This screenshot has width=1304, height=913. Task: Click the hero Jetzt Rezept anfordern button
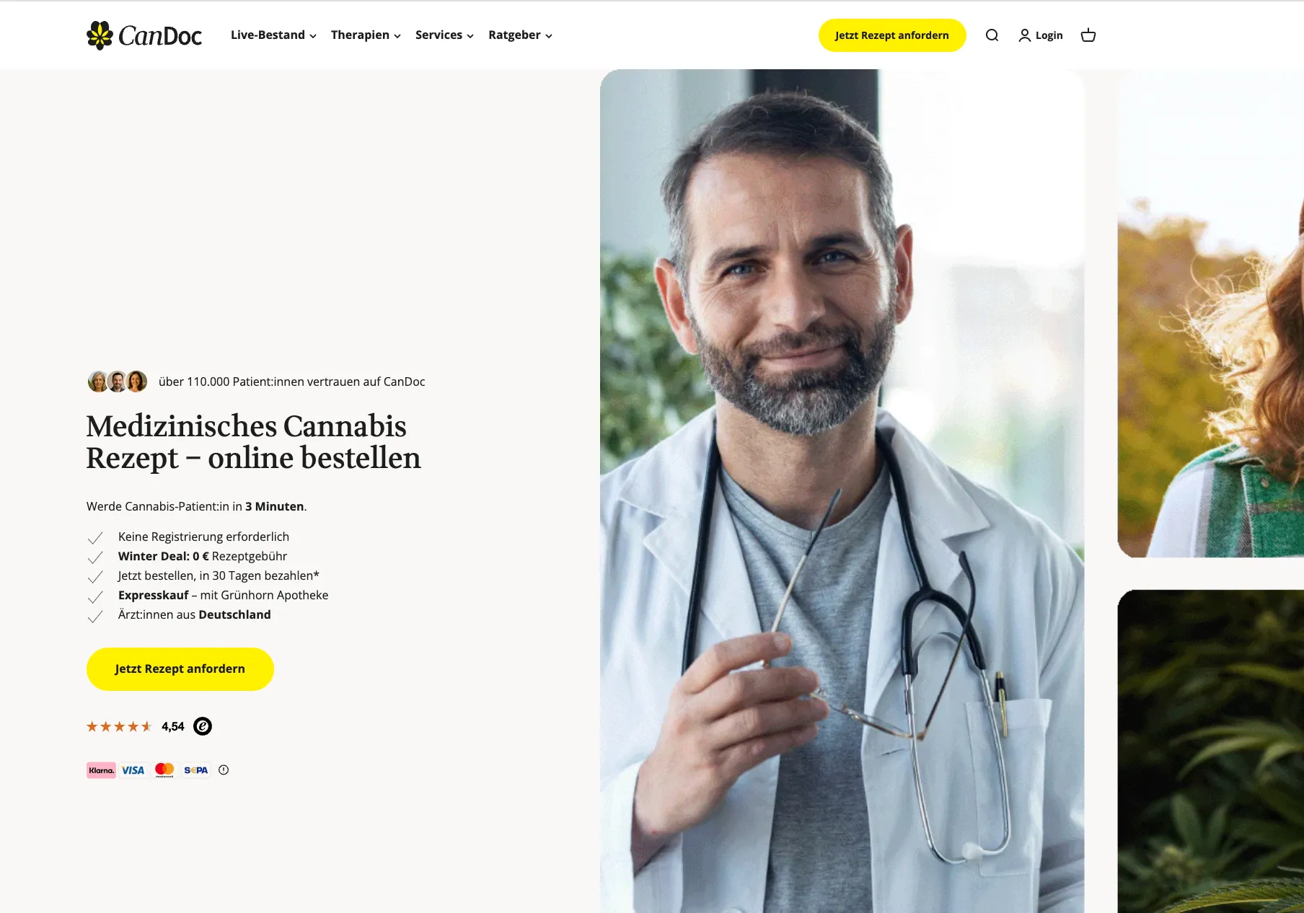click(x=180, y=669)
